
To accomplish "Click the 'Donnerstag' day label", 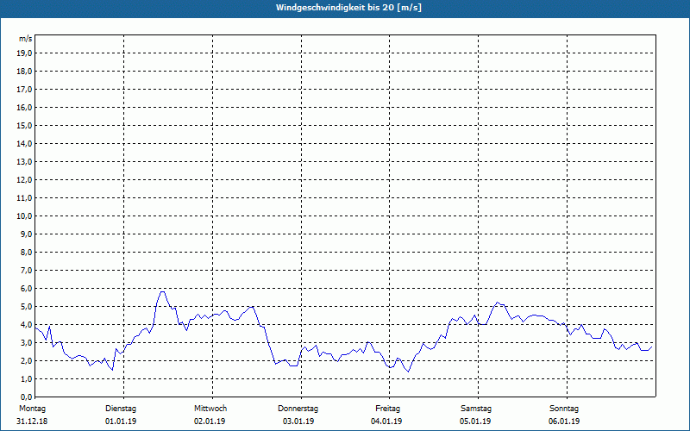I will (298, 409).
